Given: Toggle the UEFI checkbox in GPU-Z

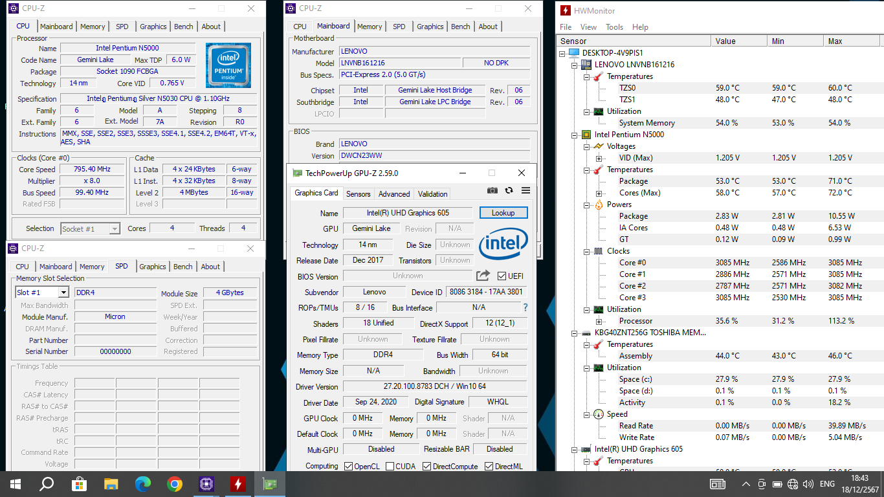Looking at the screenshot, I should pyautogui.click(x=502, y=276).
